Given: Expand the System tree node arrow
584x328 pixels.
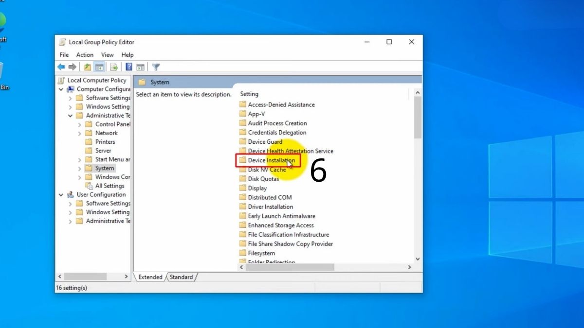Looking at the screenshot, I should coord(80,168).
